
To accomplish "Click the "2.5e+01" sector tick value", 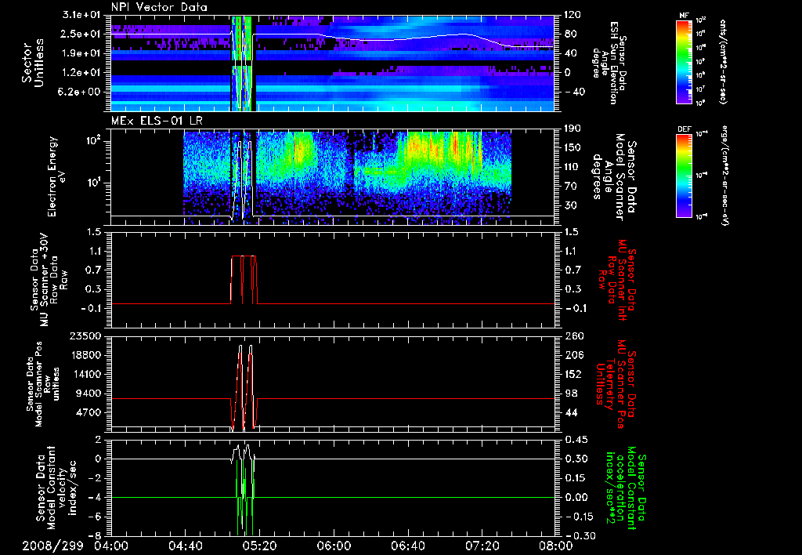I will click(81, 34).
